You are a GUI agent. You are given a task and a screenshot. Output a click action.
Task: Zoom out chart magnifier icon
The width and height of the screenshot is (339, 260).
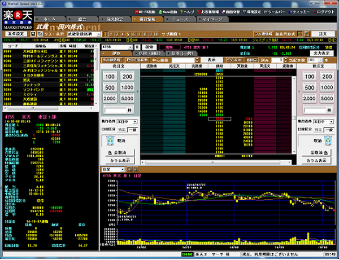click(x=135, y=169)
